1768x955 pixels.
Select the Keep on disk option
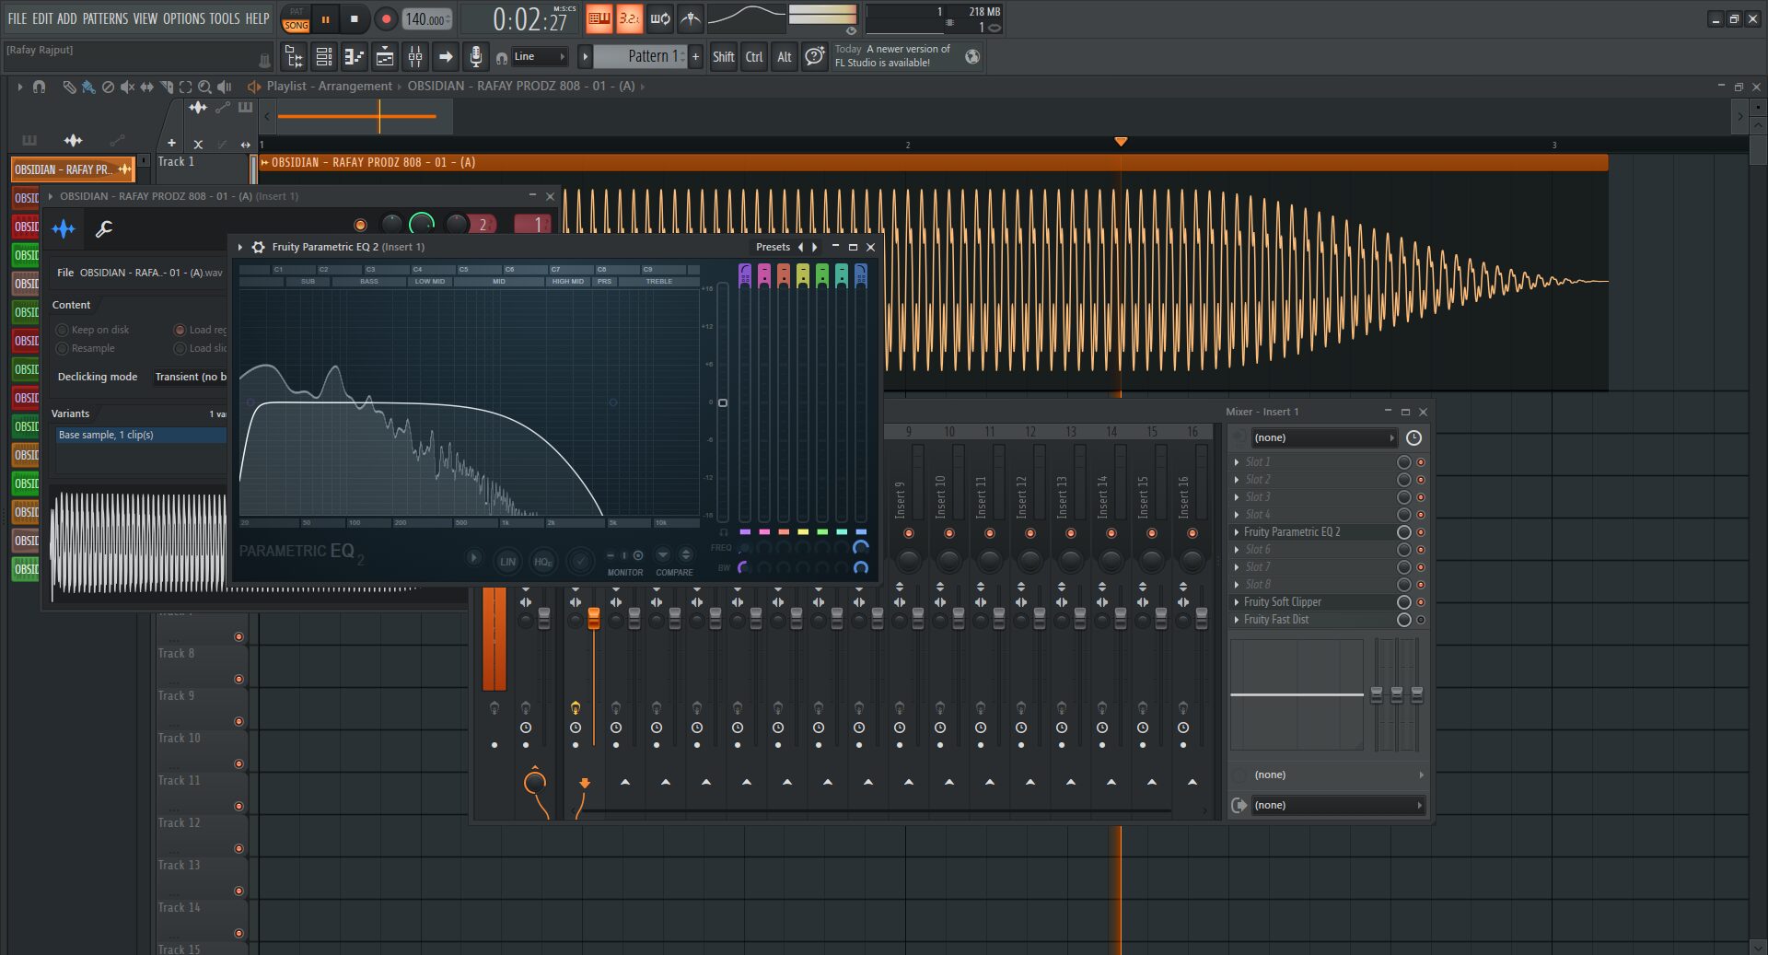click(63, 330)
